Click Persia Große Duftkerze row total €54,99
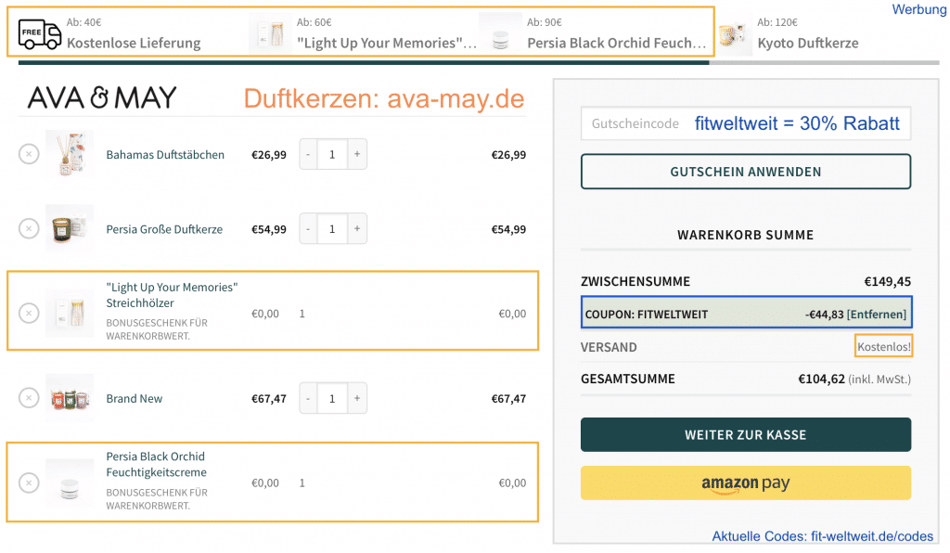Viewport: 950px width, 553px height. click(x=508, y=229)
